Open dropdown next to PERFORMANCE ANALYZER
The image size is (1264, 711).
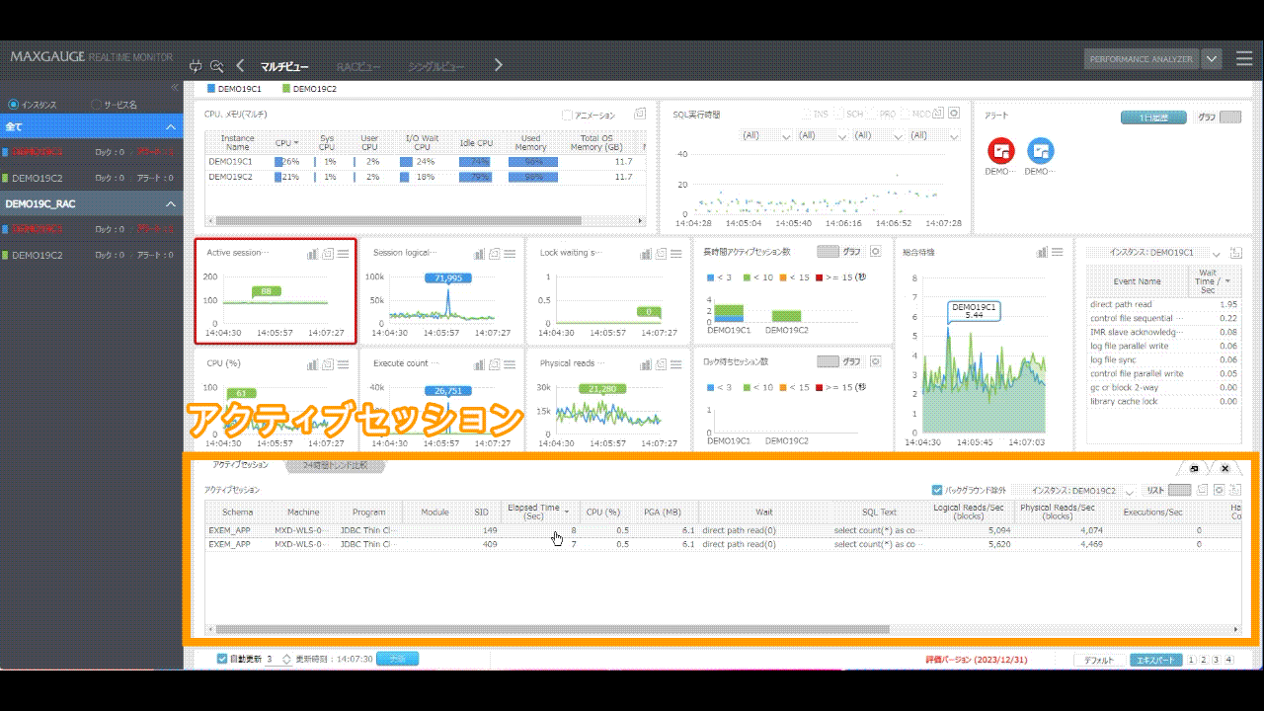point(1213,59)
